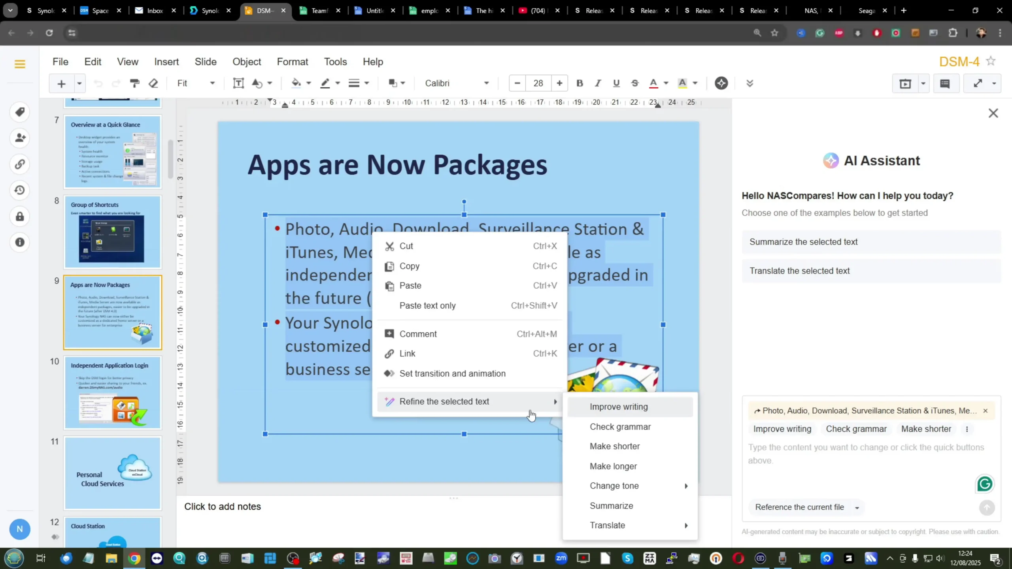Toggle strikethrough formatting
This screenshot has width=1012, height=569.
click(635, 83)
